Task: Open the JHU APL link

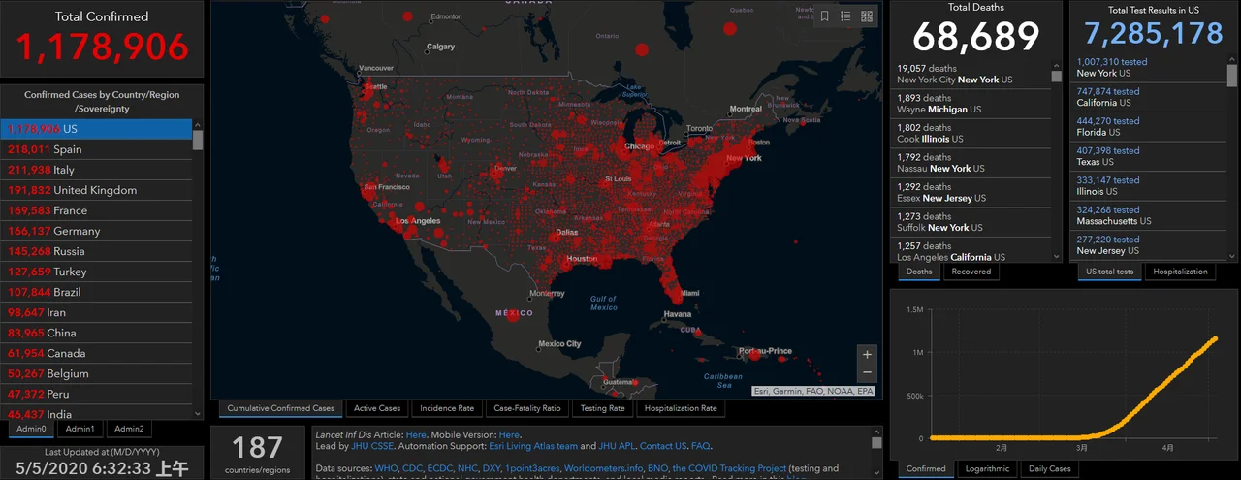Action: [617, 446]
